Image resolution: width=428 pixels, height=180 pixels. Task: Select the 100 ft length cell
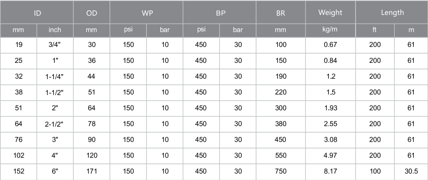tap(375, 171)
